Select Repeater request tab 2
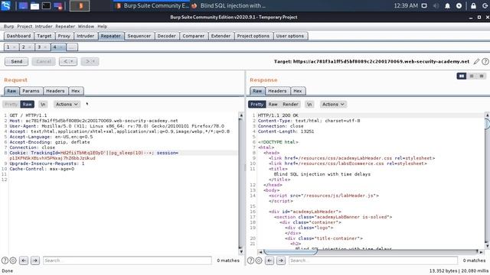 pos(27,47)
